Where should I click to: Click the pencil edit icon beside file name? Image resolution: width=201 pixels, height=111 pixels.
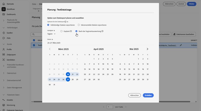[181, 45]
